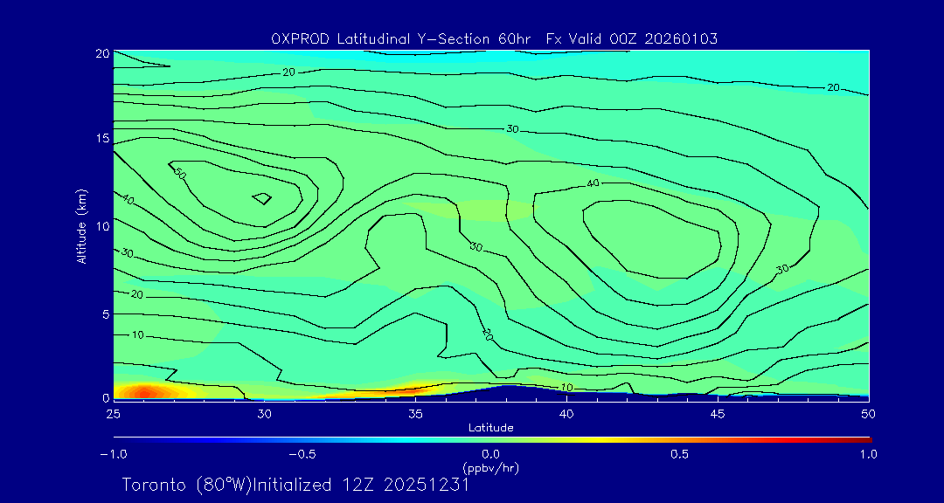
Task: Select the dark blue end of colorbar
Action: coord(119,439)
